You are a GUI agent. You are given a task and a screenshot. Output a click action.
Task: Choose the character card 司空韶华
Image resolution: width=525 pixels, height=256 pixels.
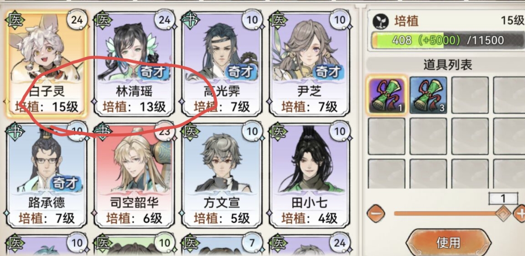[x=134, y=176]
